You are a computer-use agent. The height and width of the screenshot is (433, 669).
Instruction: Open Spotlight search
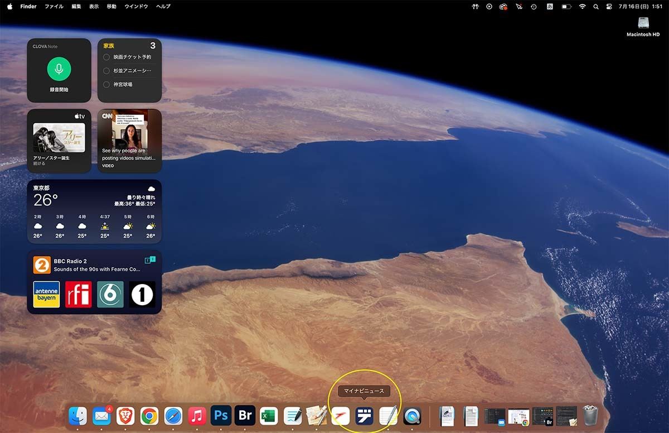click(x=596, y=7)
